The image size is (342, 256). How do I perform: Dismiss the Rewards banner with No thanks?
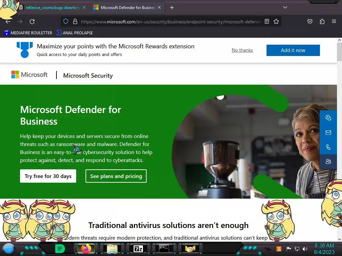pos(242,50)
